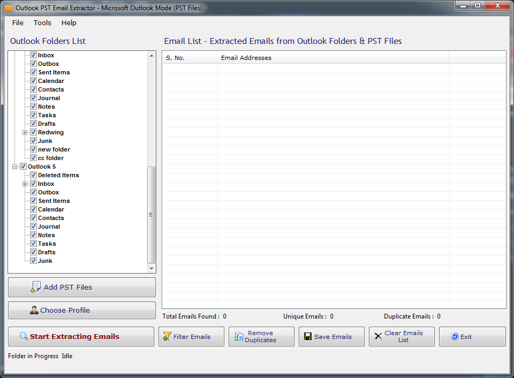
Task: Click the Exit button
Action: [472, 336]
